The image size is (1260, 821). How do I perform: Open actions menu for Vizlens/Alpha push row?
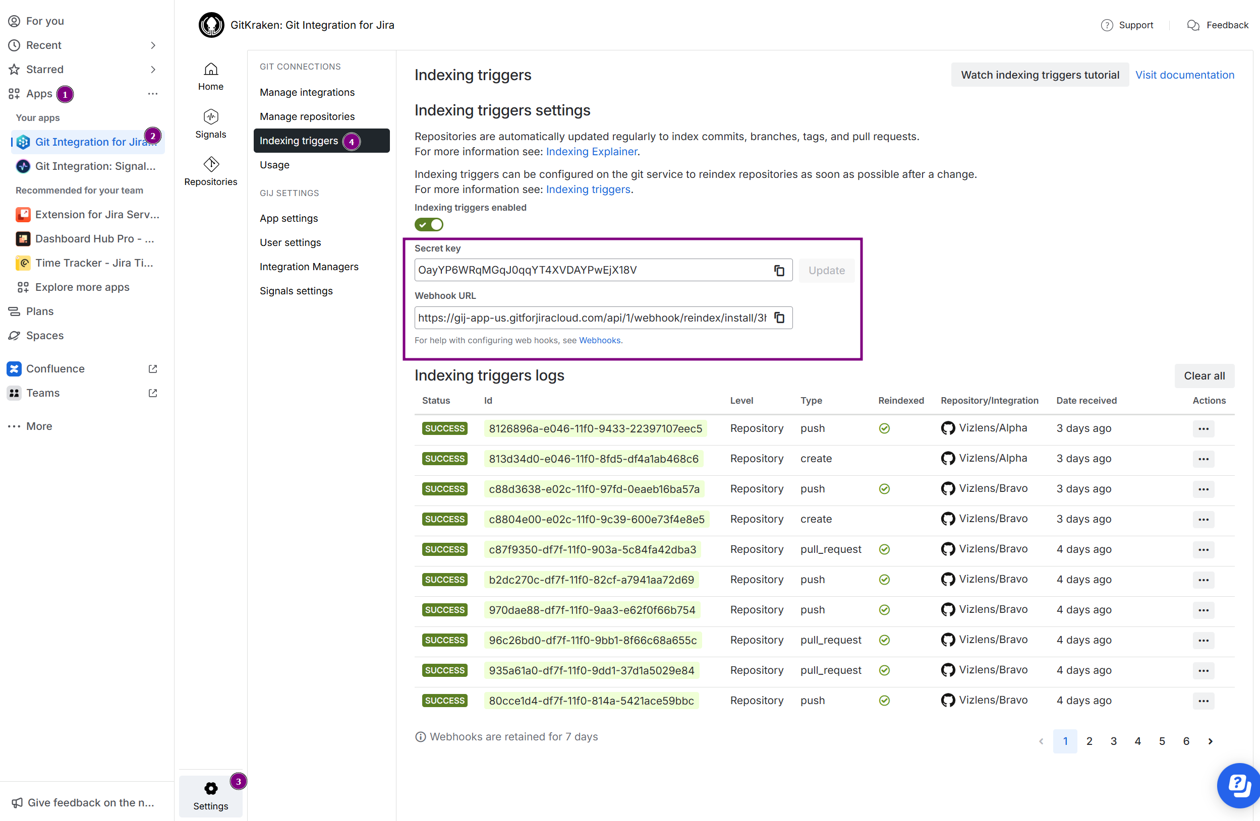(x=1203, y=428)
